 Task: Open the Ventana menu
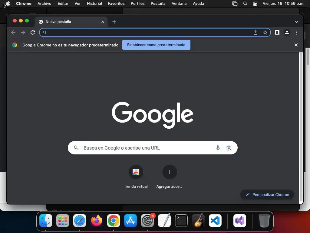pos(179,4)
